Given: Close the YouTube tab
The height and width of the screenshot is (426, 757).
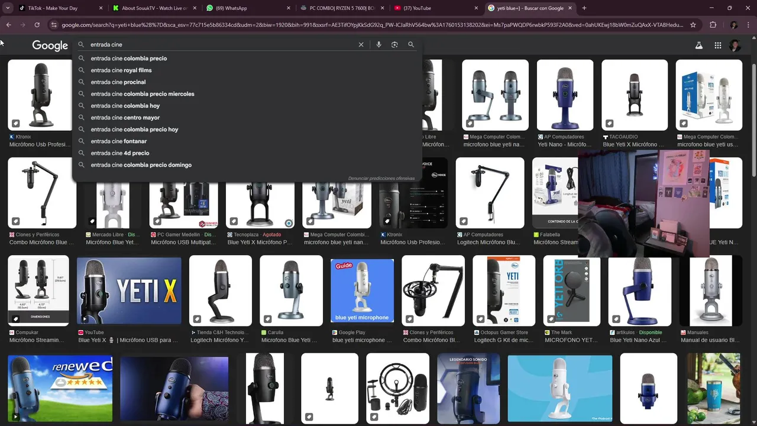Looking at the screenshot, I should 476,8.
